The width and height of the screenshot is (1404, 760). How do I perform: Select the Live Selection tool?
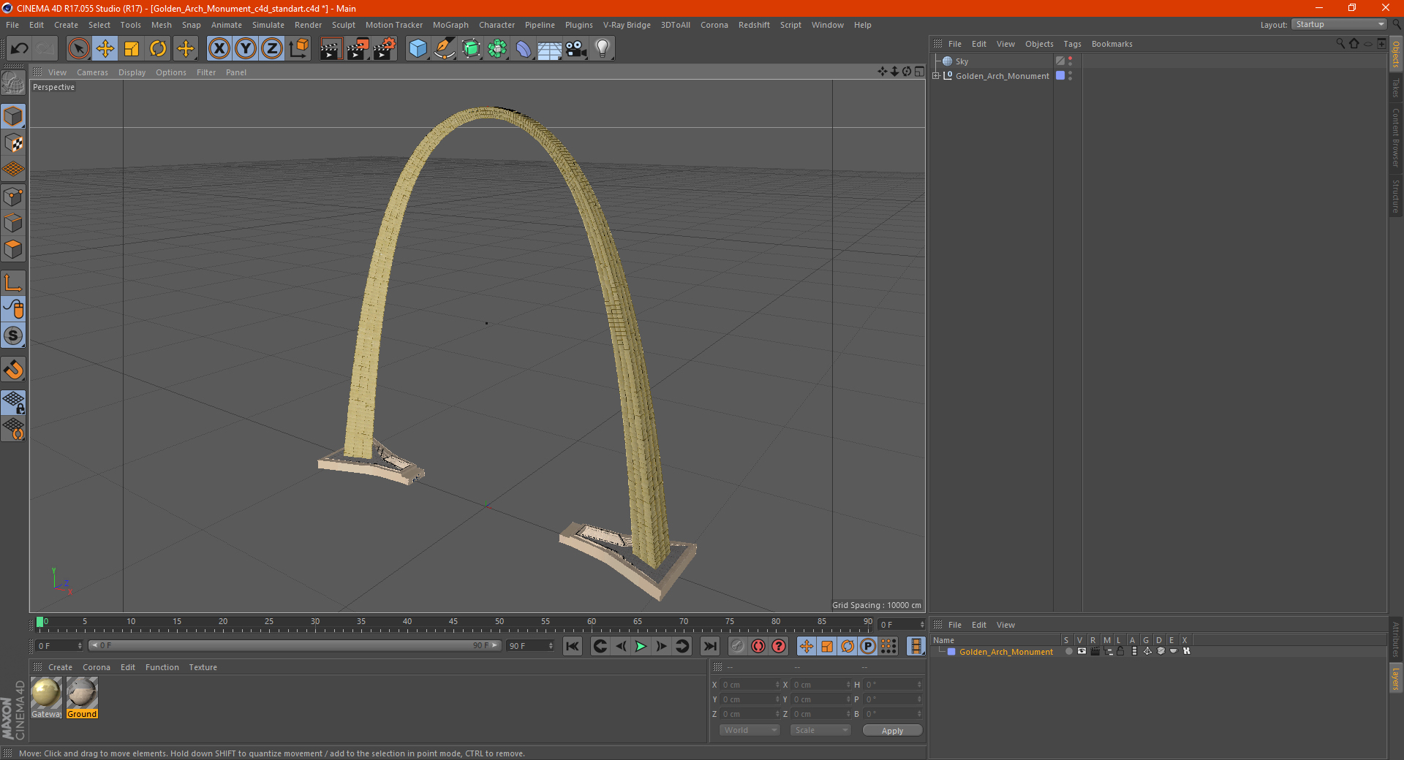78,49
